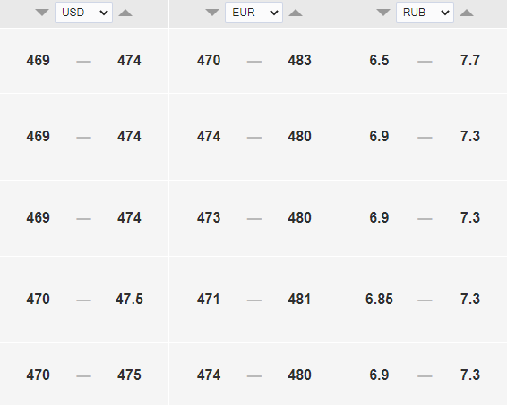The width and height of the screenshot is (507, 405).
Task: Select the 483 EUR sell rate
Action: [x=299, y=60]
